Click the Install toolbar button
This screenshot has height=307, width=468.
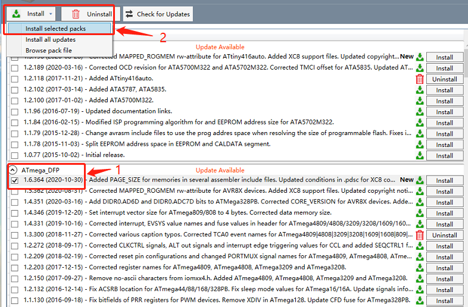coord(31,14)
